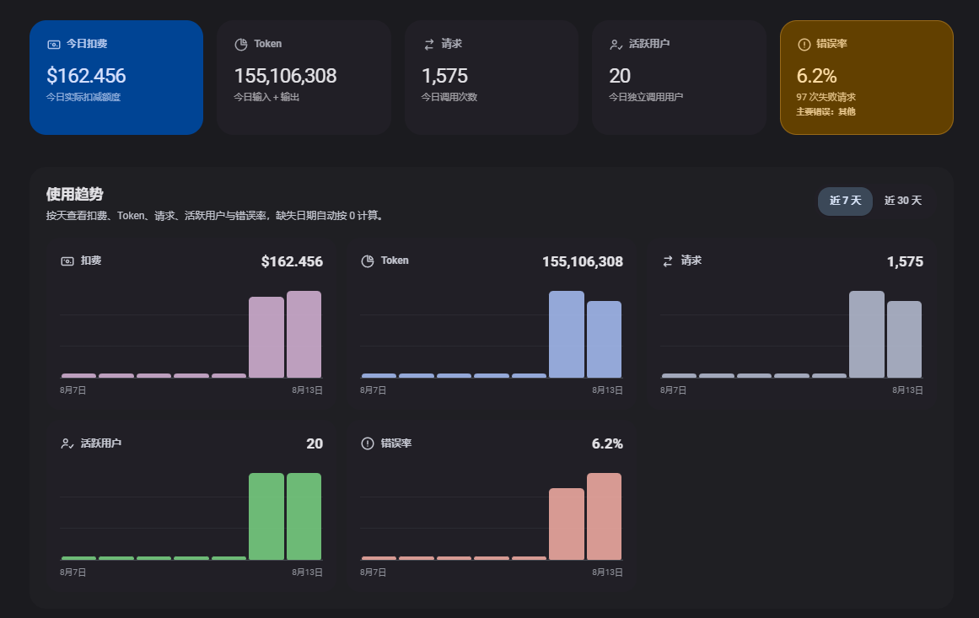
Task: Open the blue 今日扣费 summary card
Action: [116, 78]
